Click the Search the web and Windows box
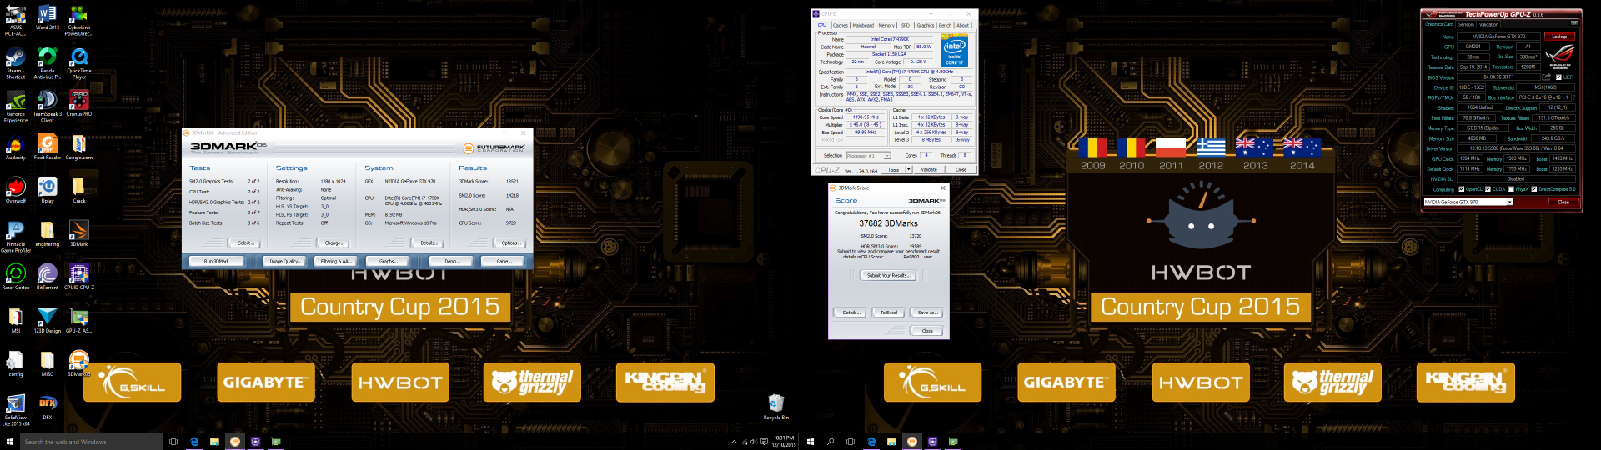Viewport: 1601px width, 450px height. pyautogui.click(x=92, y=442)
